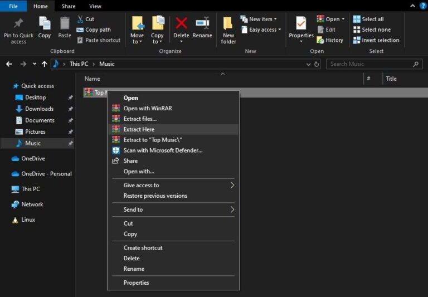Choose Create shortcut in context menu
Image resolution: width=428 pixels, height=297 pixels.
pos(173,248)
